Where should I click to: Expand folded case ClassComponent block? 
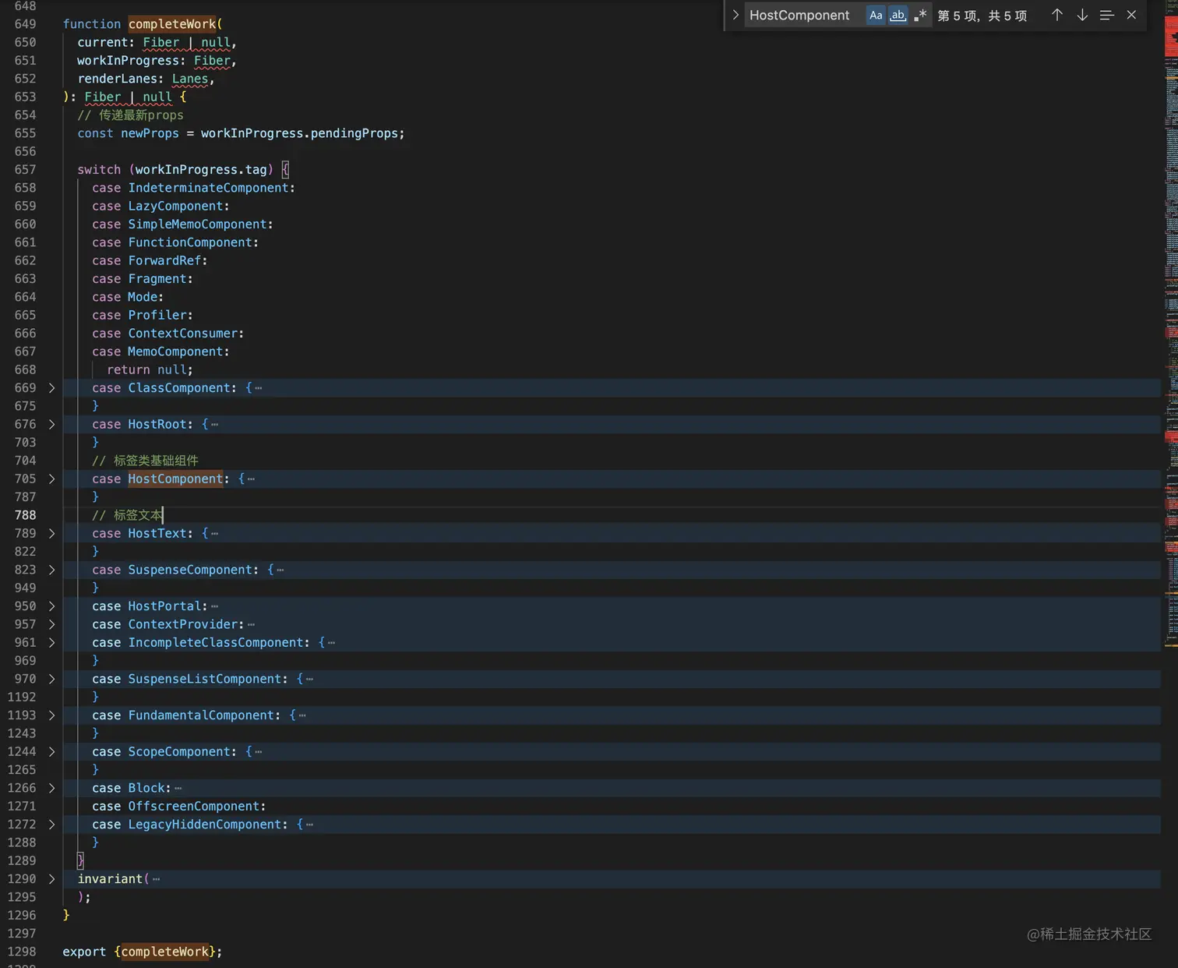52,388
